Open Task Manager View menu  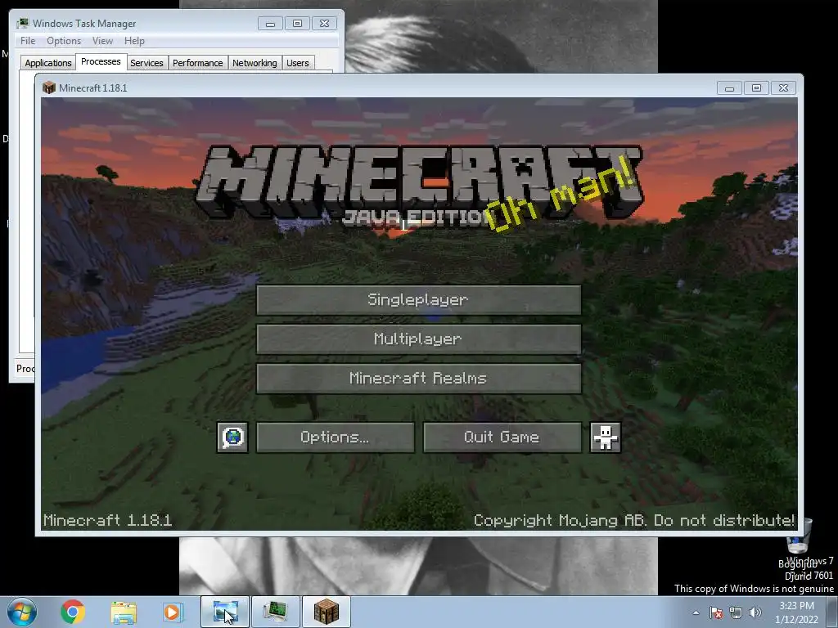(102, 41)
